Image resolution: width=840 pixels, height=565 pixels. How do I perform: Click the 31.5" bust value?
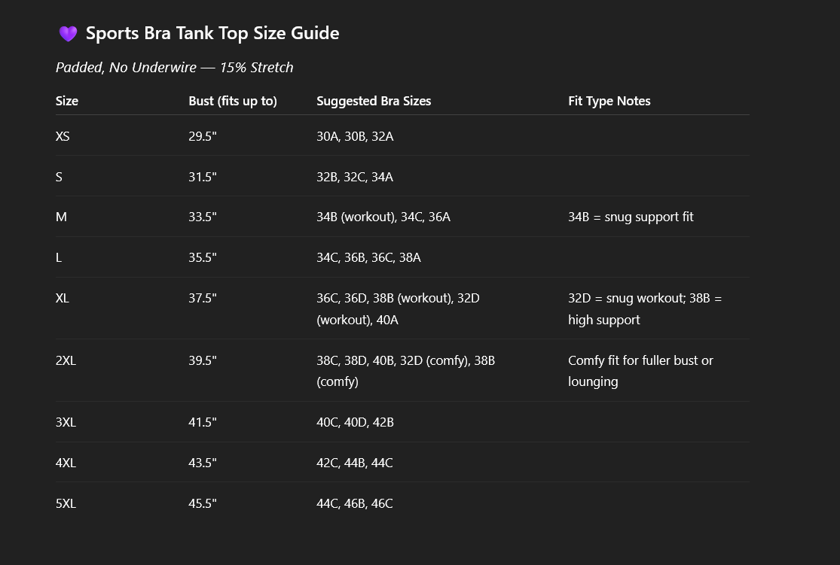[x=203, y=177]
